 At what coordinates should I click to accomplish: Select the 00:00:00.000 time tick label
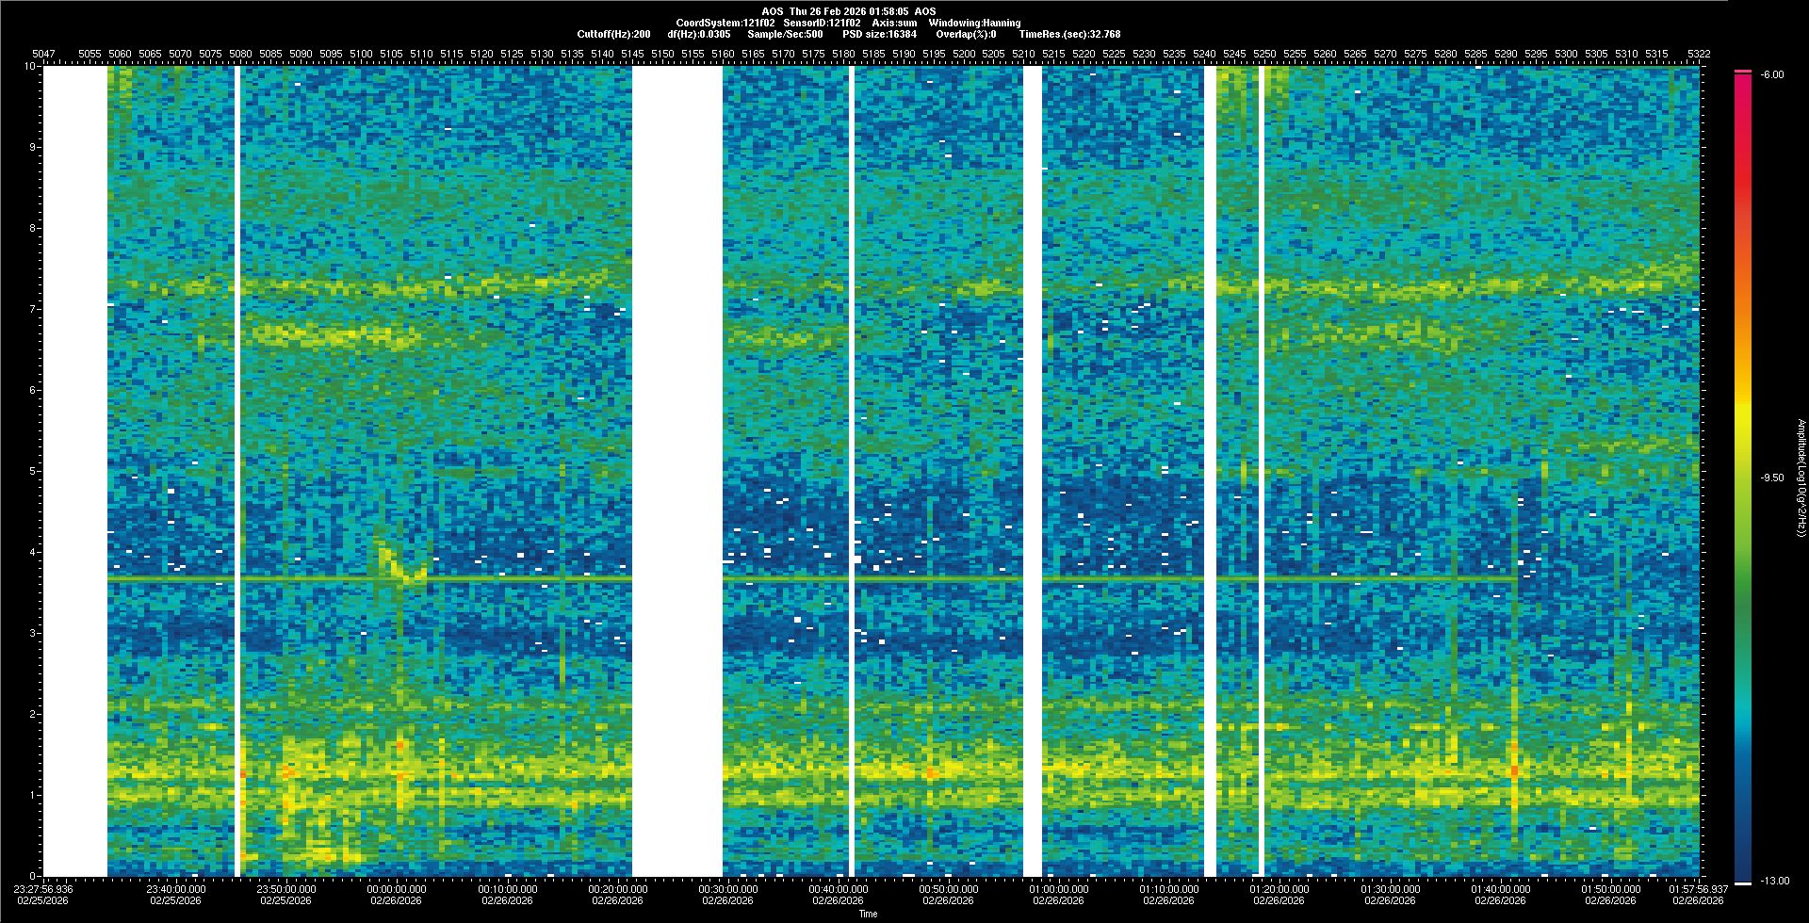pyautogui.click(x=397, y=889)
